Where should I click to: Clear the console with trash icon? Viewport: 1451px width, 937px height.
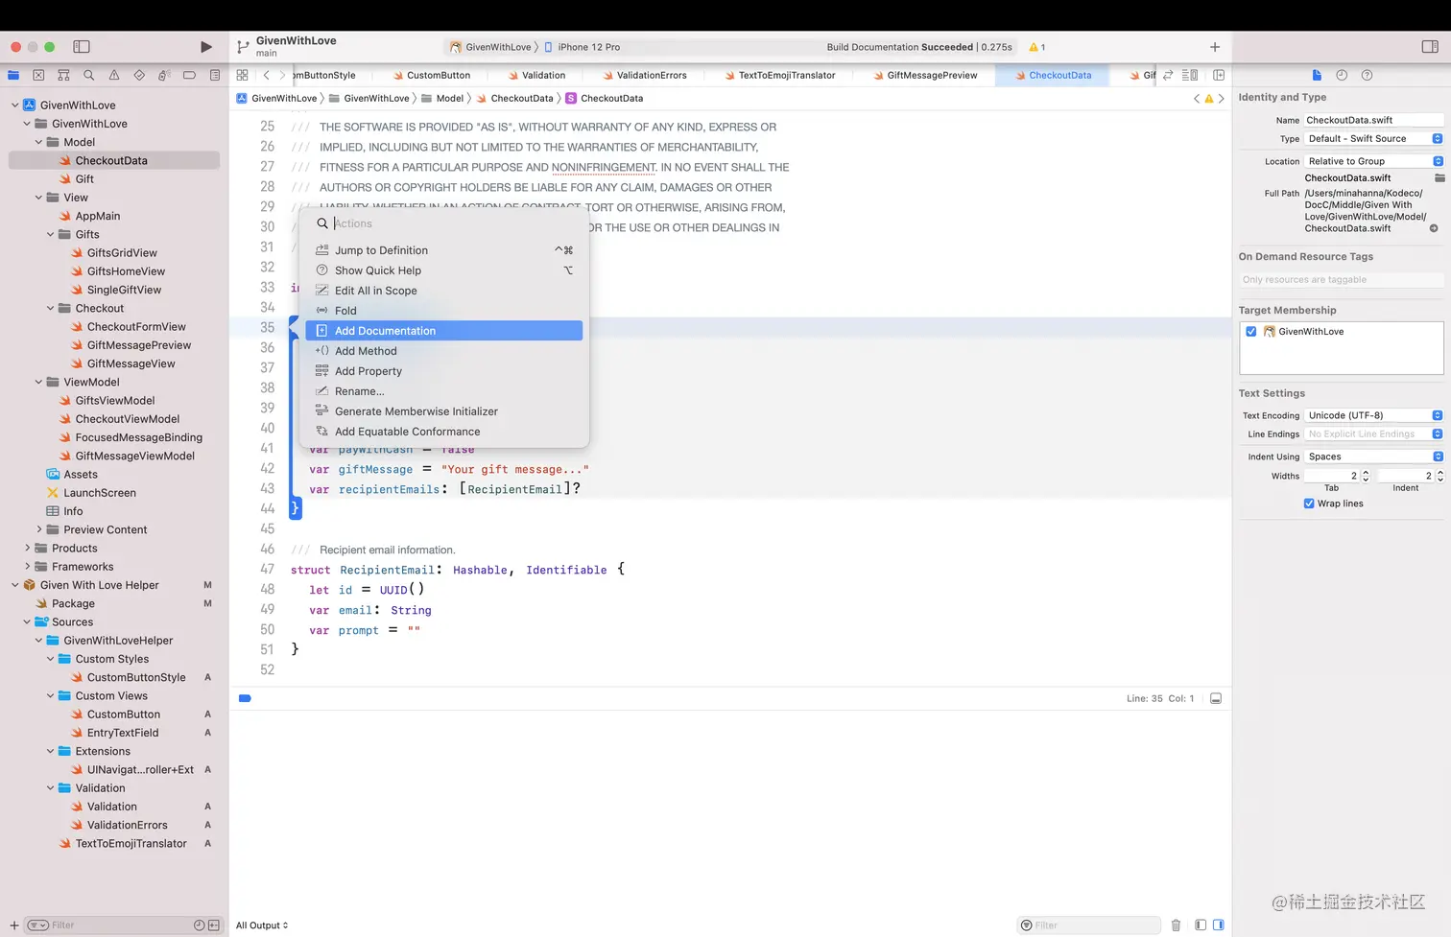point(1176,925)
